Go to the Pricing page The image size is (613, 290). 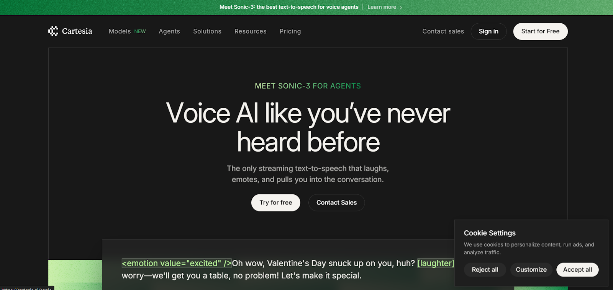click(290, 31)
